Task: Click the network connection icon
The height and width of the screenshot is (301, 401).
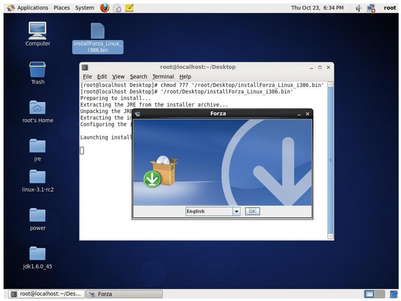Action: [x=371, y=8]
